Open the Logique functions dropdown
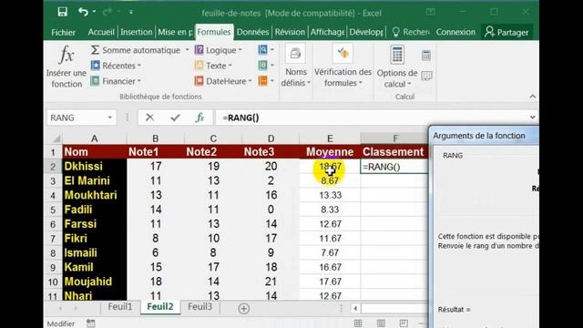Image resolution: width=583 pixels, height=328 pixels. click(219, 50)
